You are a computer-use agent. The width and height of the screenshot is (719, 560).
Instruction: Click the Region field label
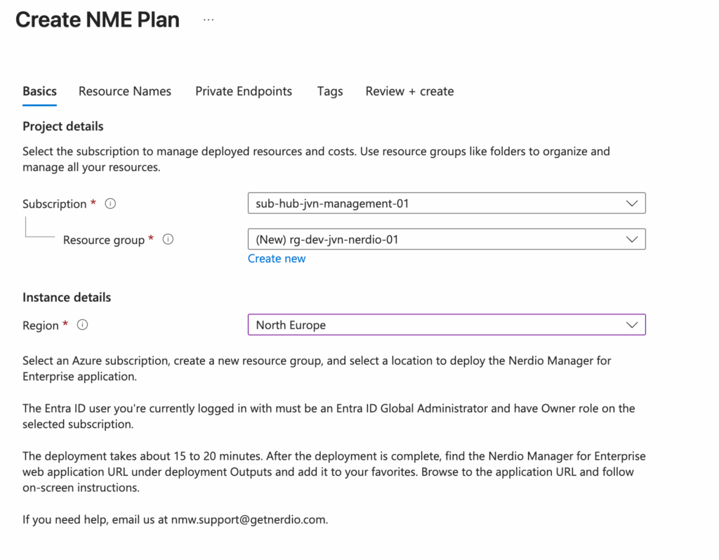(41, 326)
